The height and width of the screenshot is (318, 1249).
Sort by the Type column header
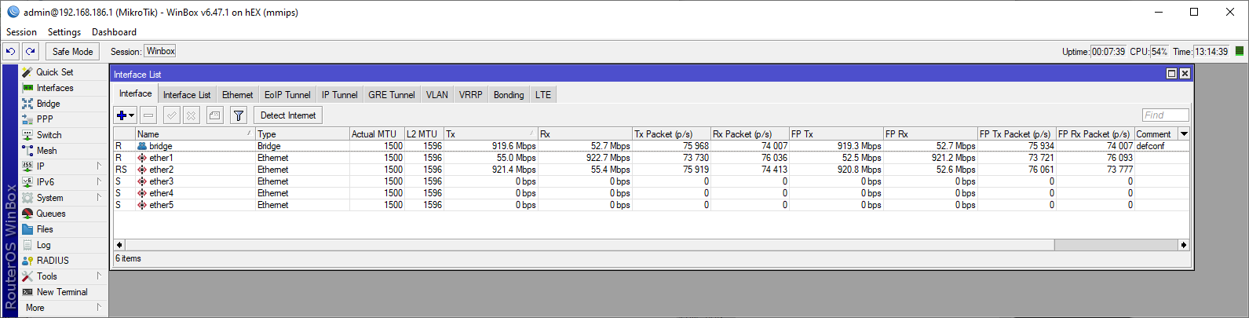[x=302, y=134]
